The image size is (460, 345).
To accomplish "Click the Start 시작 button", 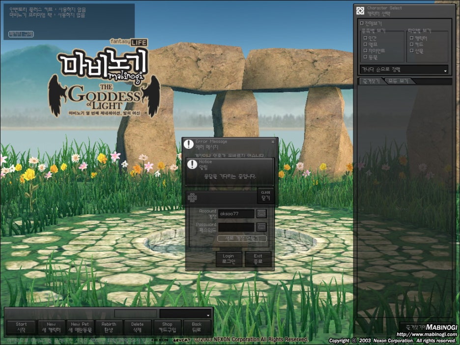I will coord(21,327).
